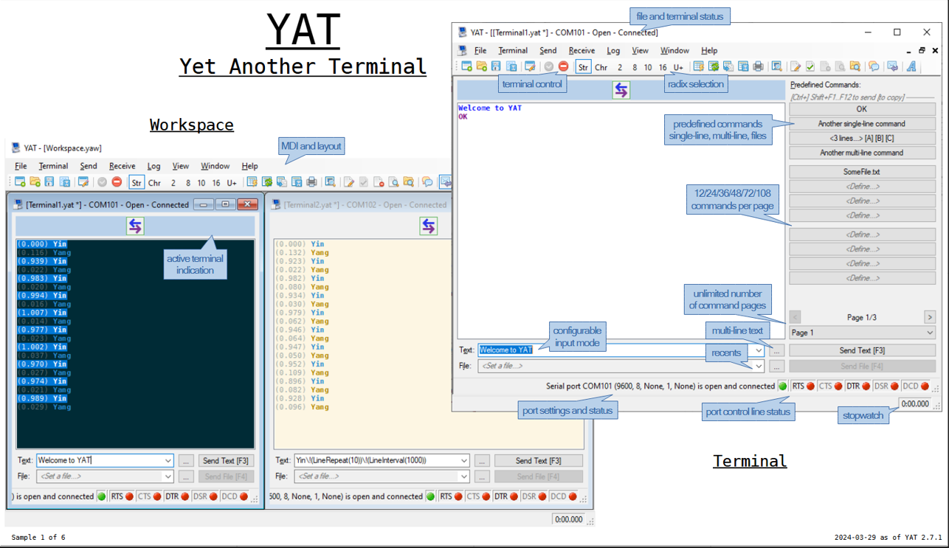Click SomeFile.txt predefined command button

pos(862,172)
